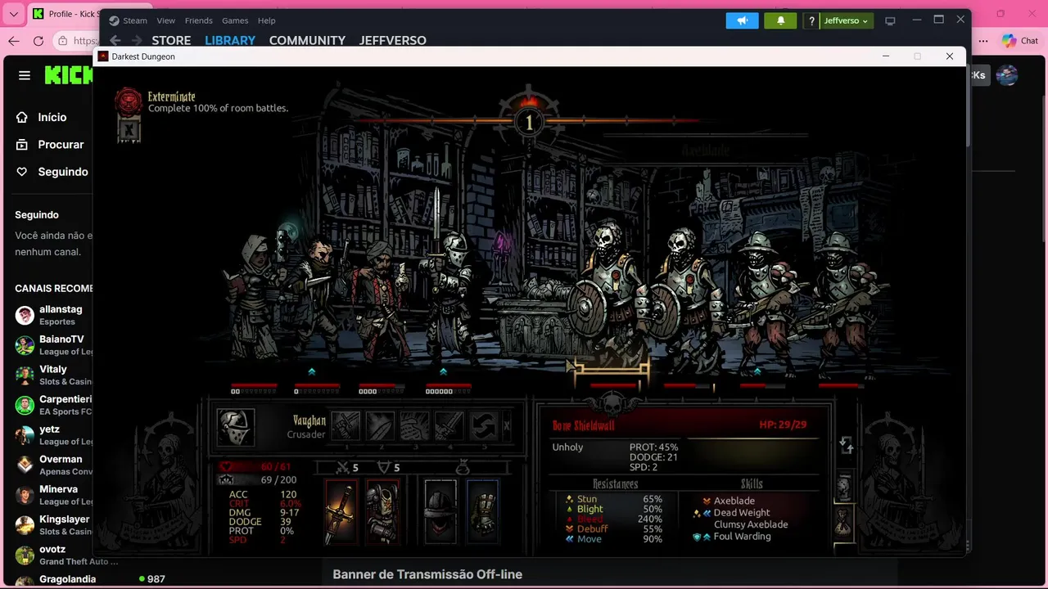Open the JEFFVERSO profile tab in Steam
The image size is (1048, 589).
pos(393,40)
